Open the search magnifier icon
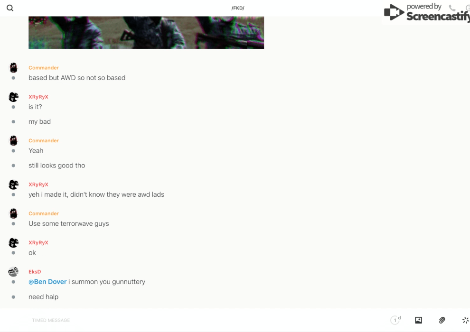 (x=10, y=8)
